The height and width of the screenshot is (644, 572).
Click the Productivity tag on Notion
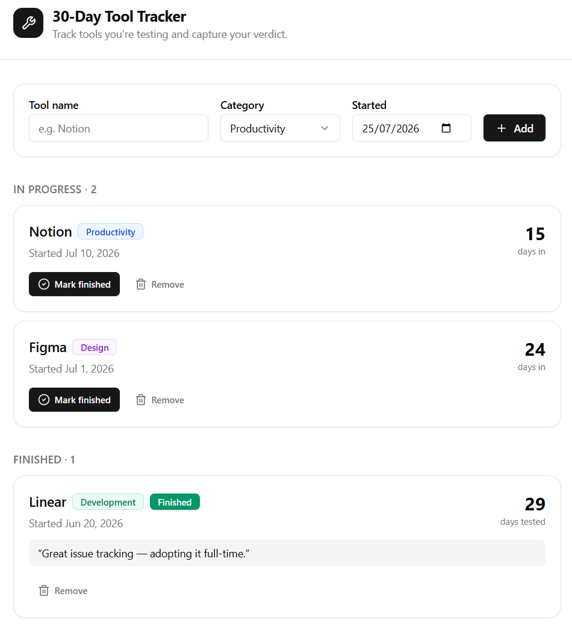(x=111, y=232)
